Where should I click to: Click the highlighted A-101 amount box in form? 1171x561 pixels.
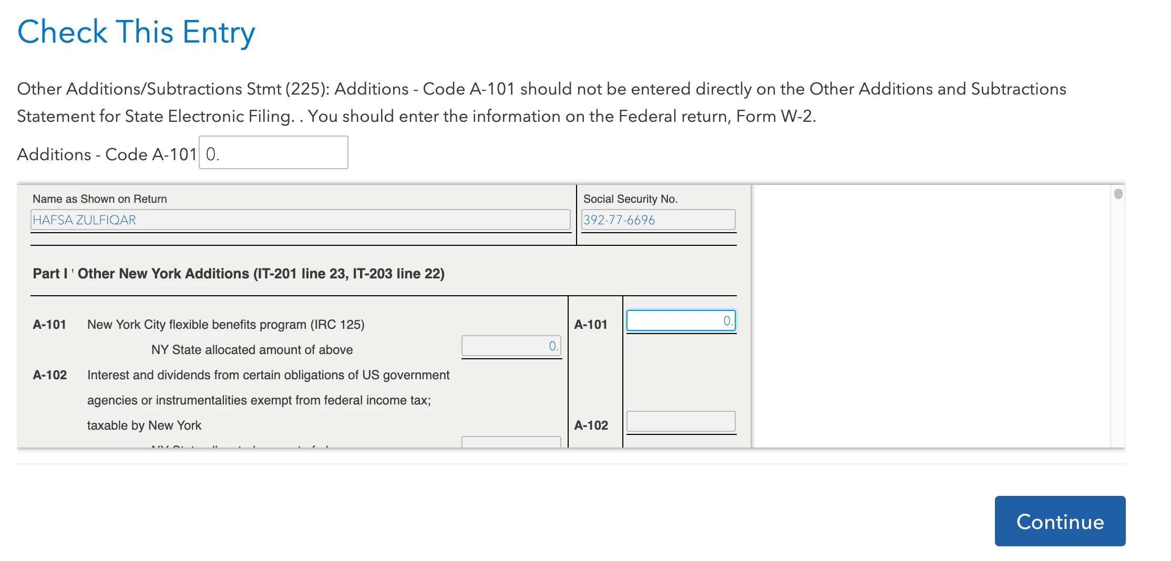coord(681,320)
